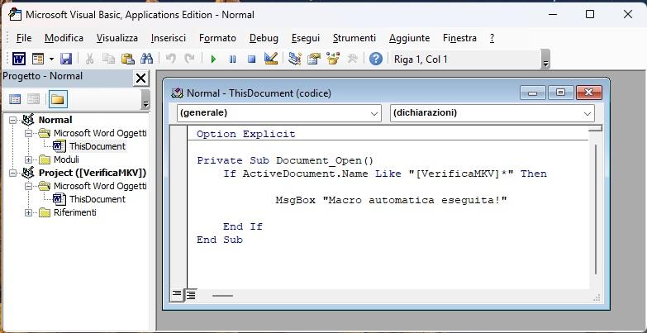Click the Insert UserForm toolbar icon

click(x=38, y=59)
